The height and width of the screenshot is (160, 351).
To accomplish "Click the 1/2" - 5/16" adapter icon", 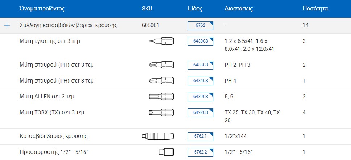I will [166, 152].
